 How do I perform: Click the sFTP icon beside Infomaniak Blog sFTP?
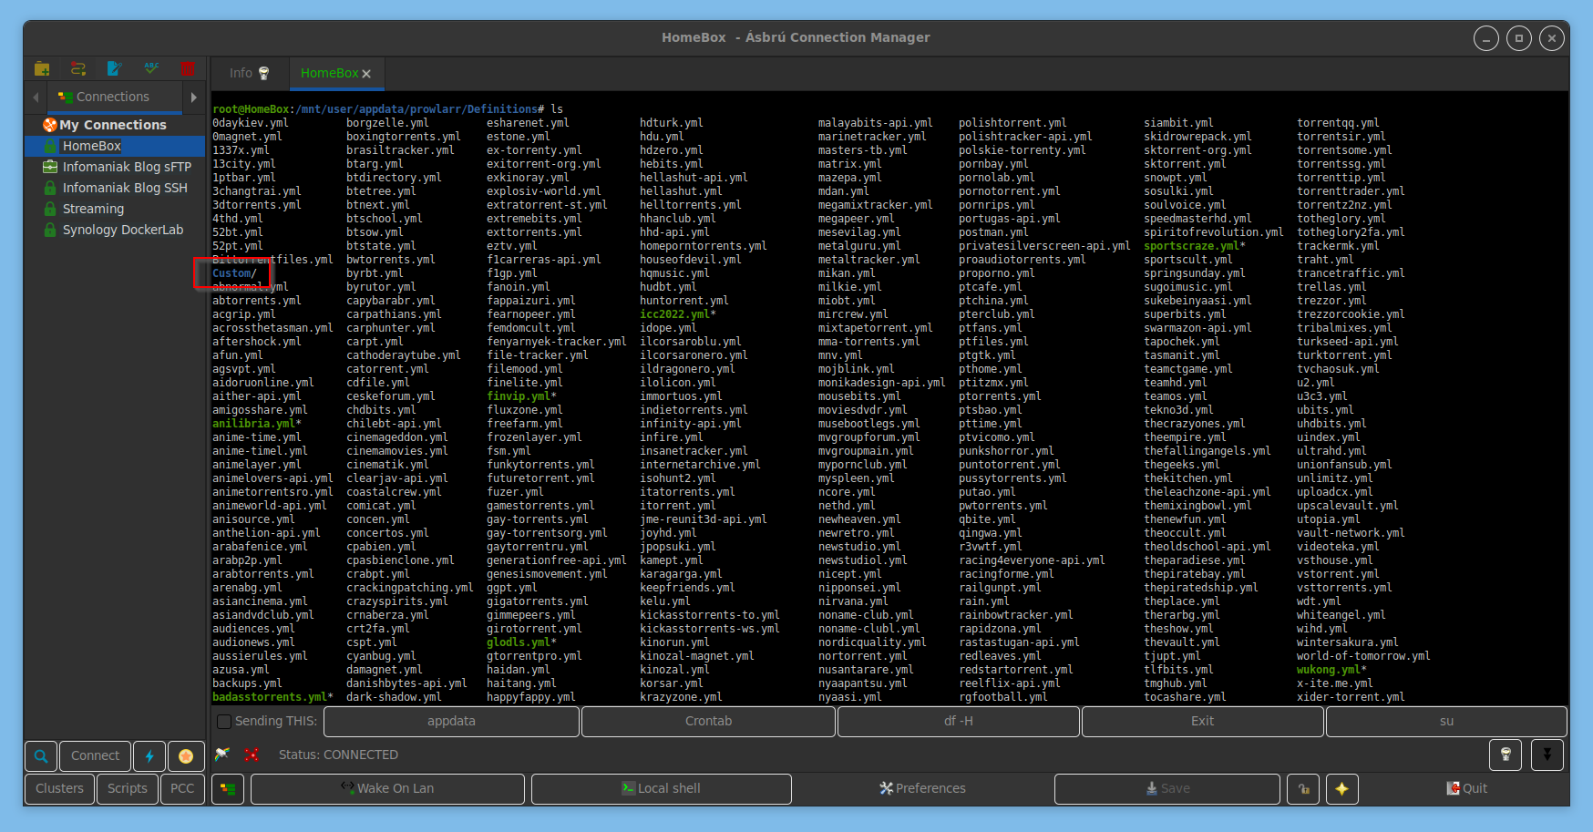point(50,167)
